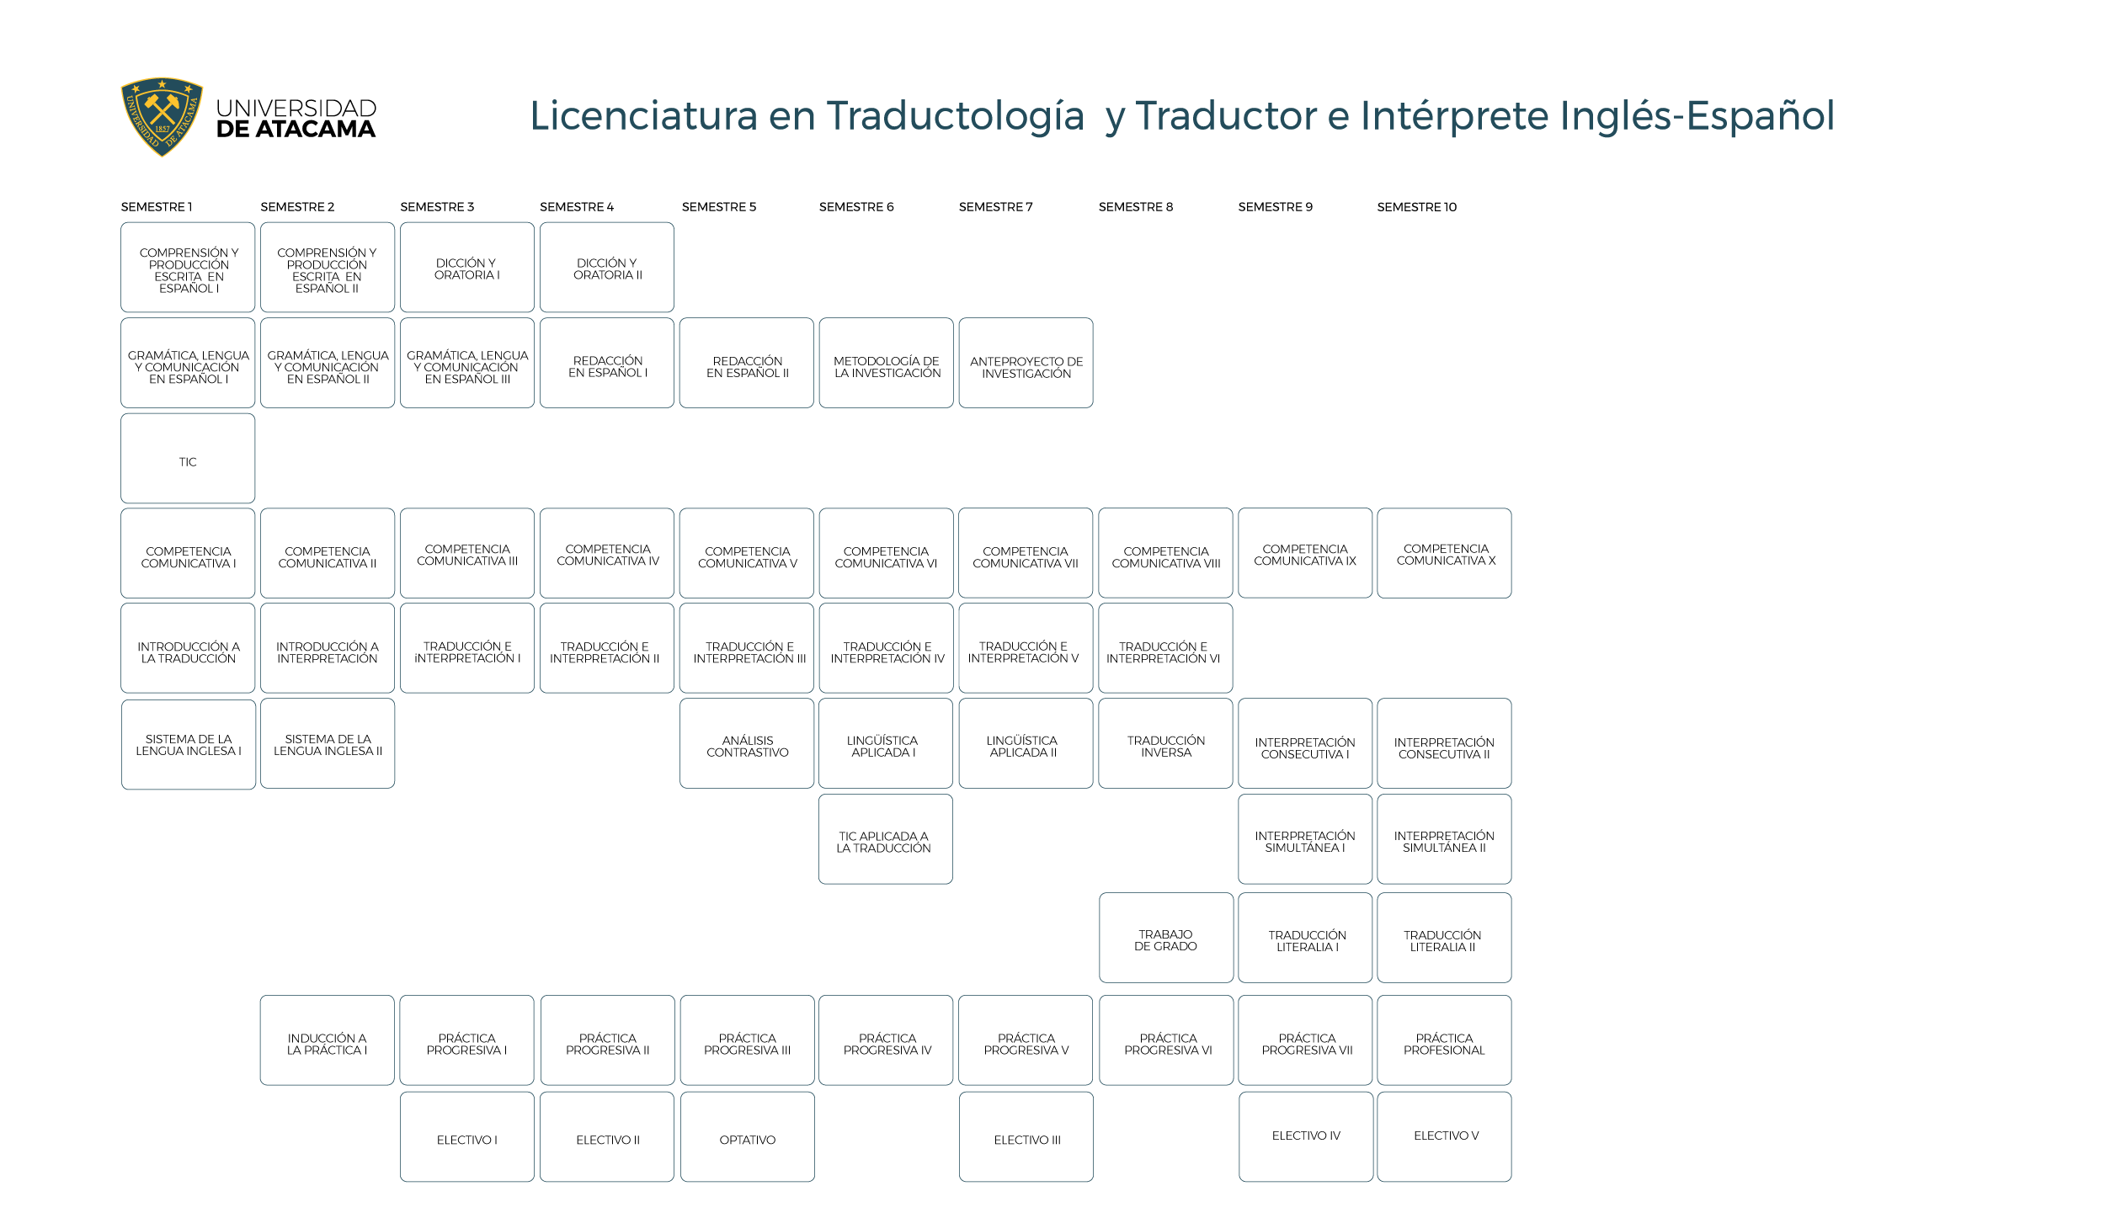Open Introducción a Interpretación course
This screenshot has height=1218, width=2105.
[328, 649]
